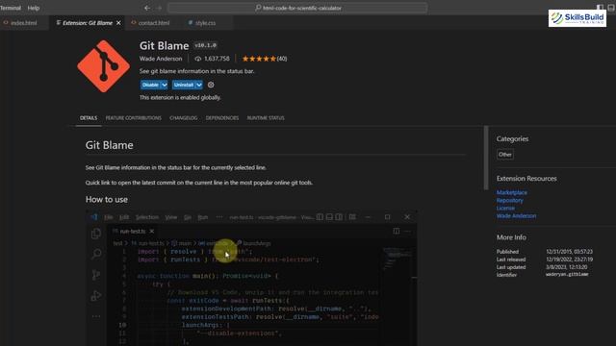Image resolution: width=616 pixels, height=346 pixels.
Task: Select the Runtime Status tab
Action: point(266,118)
